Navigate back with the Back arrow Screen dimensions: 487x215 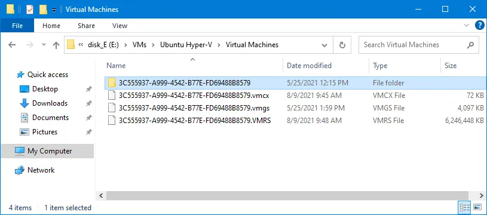12,45
